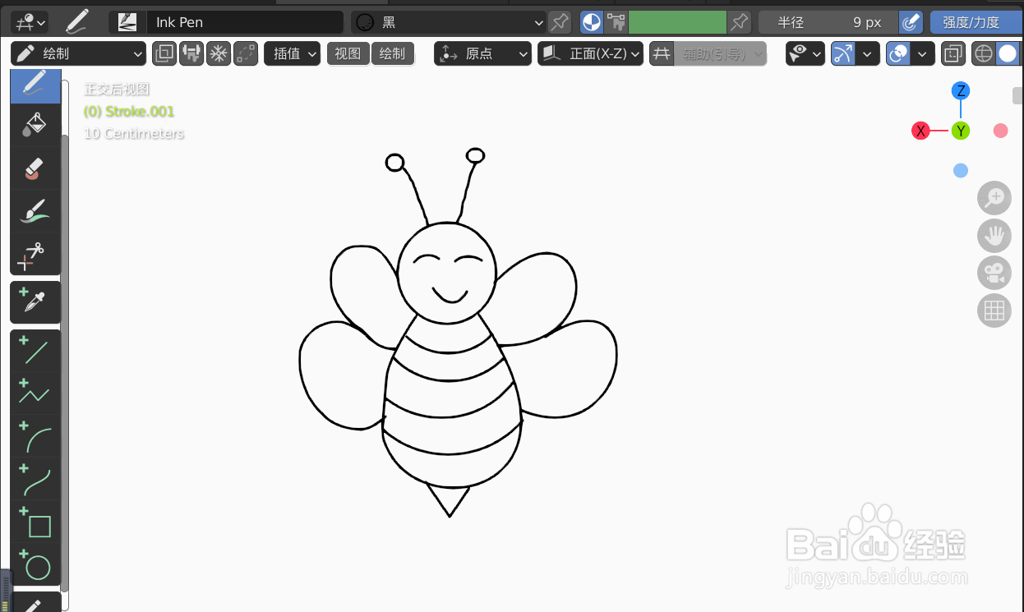Select the Line primitive tool
The image size is (1024, 612).
pos(35,352)
